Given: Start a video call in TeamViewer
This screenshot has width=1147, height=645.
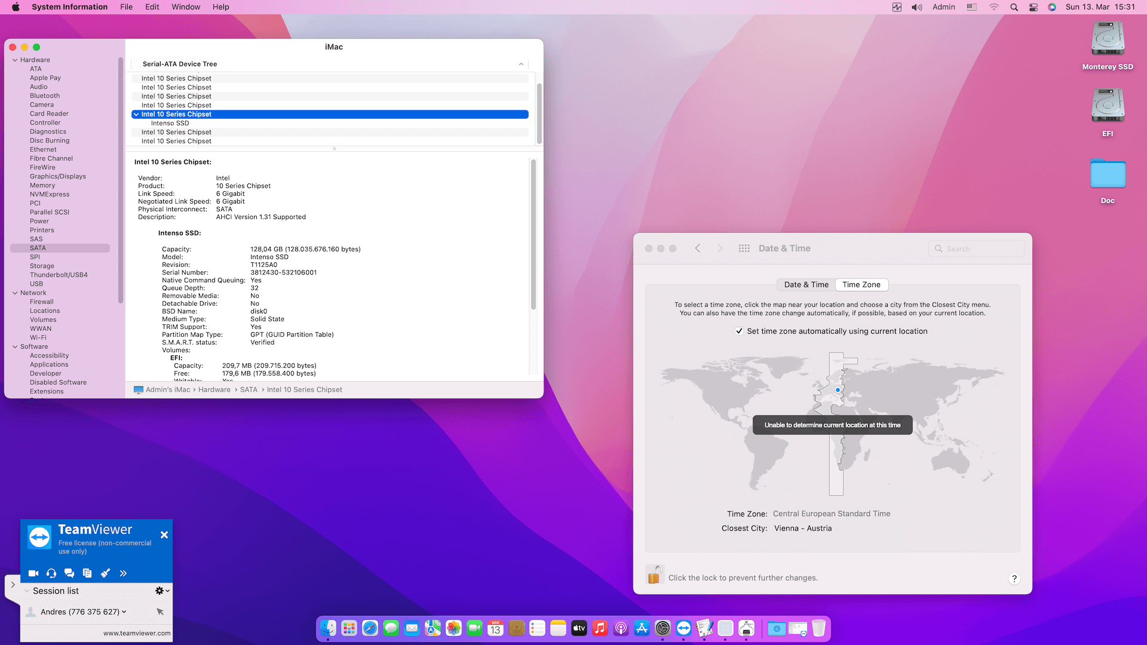Looking at the screenshot, I should click(33, 573).
